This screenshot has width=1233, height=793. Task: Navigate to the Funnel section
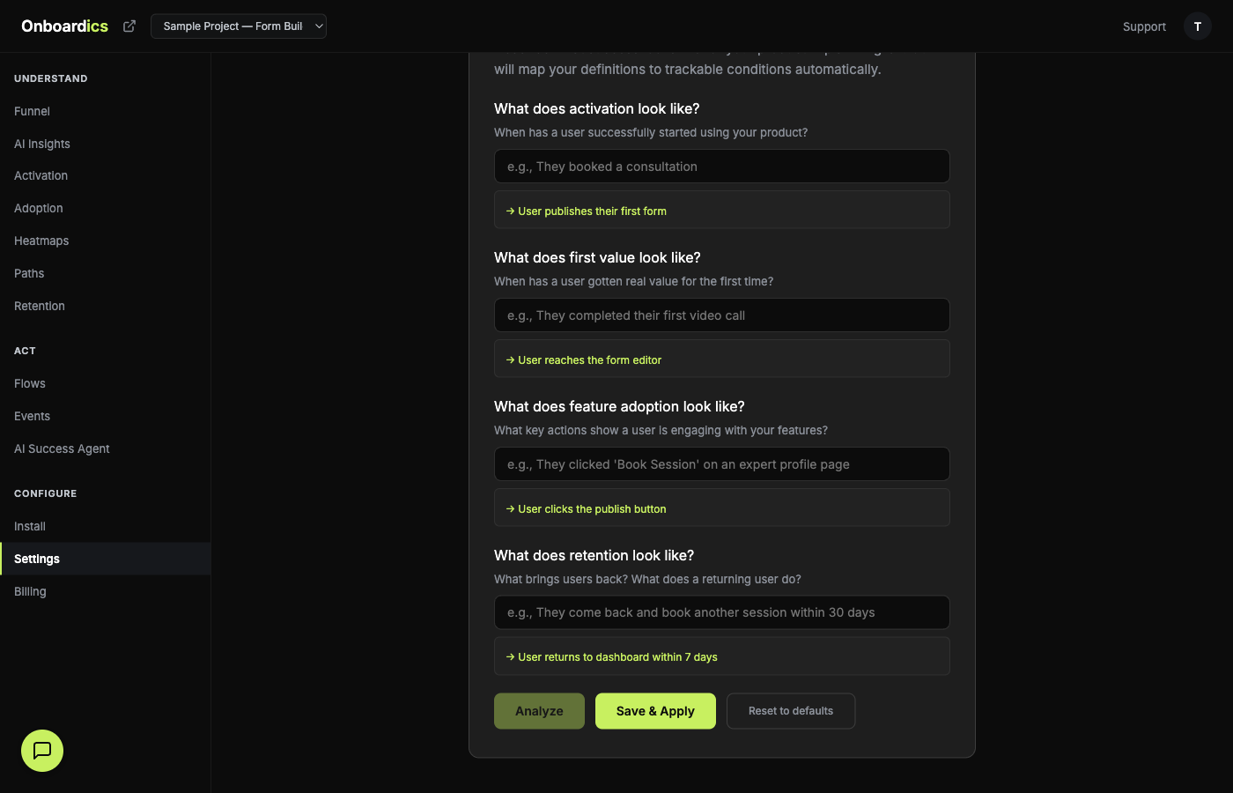[x=32, y=111]
